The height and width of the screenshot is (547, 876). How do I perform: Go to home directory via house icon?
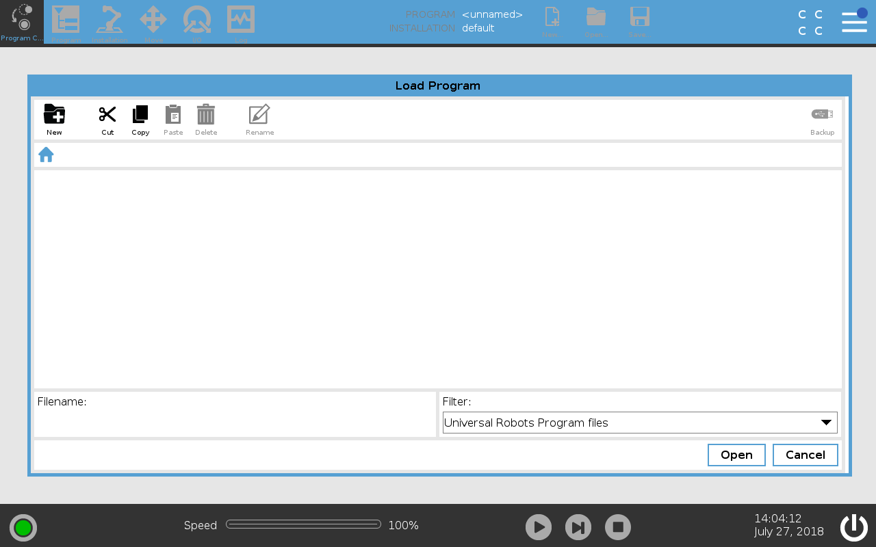coord(46,155)
